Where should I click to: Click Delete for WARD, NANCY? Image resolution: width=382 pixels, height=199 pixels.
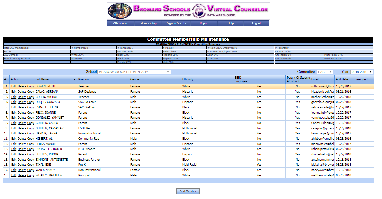point(22,170)
